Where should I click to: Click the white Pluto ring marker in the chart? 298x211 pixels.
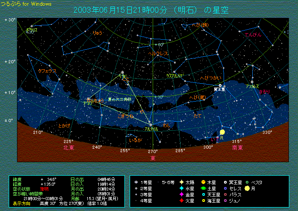click(220, 85)
